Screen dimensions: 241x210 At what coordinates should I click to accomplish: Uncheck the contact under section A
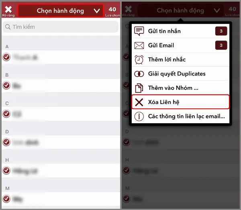(x=6, y=57)
